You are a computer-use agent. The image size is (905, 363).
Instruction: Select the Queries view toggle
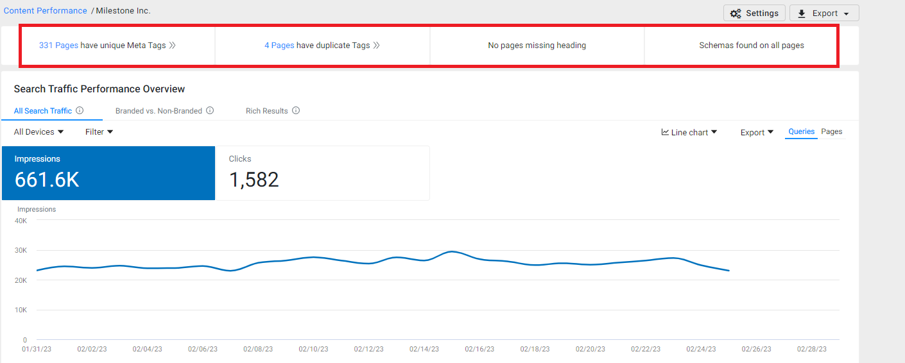point(802,131)
